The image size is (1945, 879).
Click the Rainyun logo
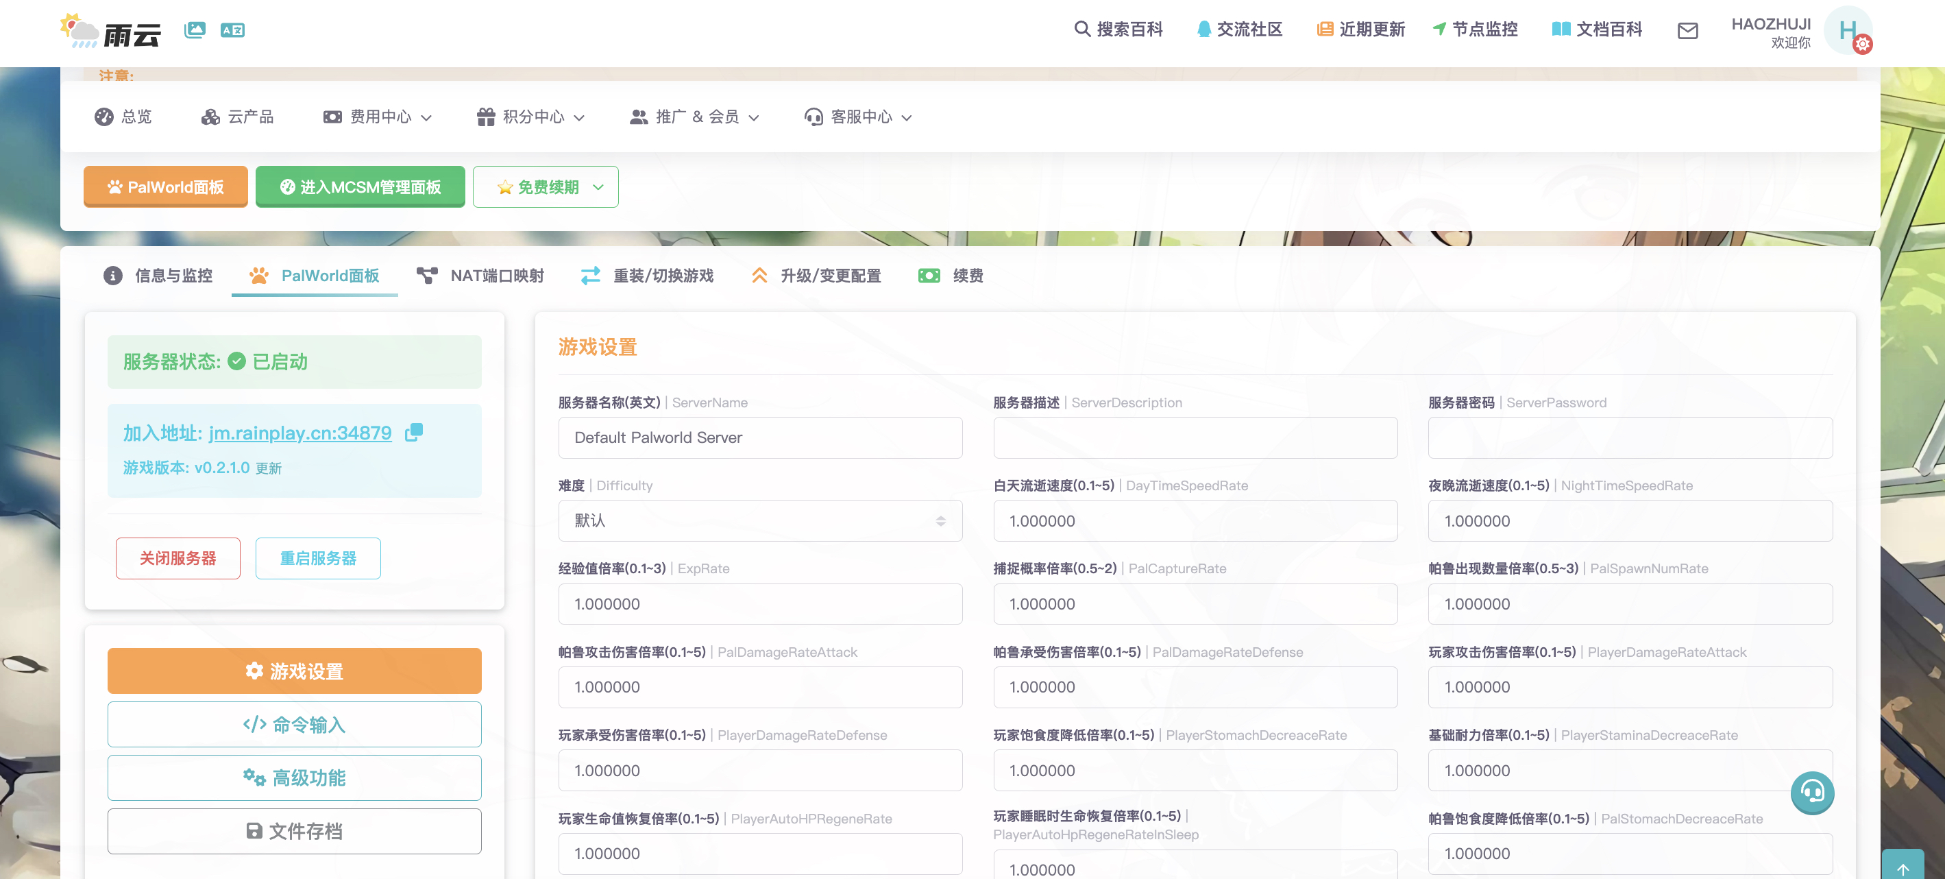pyautogui.click(x=110, y=32)
